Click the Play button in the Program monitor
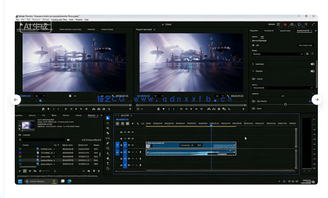This screenshot has width=328, height=198. pos(191,109)
